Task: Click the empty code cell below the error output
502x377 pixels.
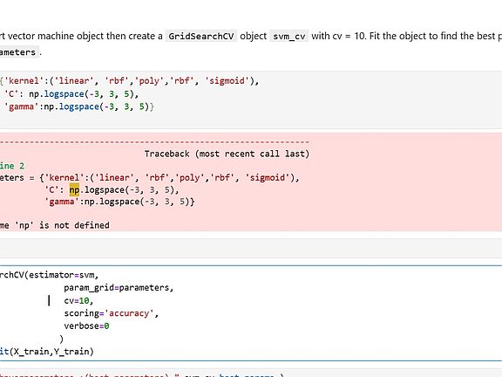Action: pos(251,248)
